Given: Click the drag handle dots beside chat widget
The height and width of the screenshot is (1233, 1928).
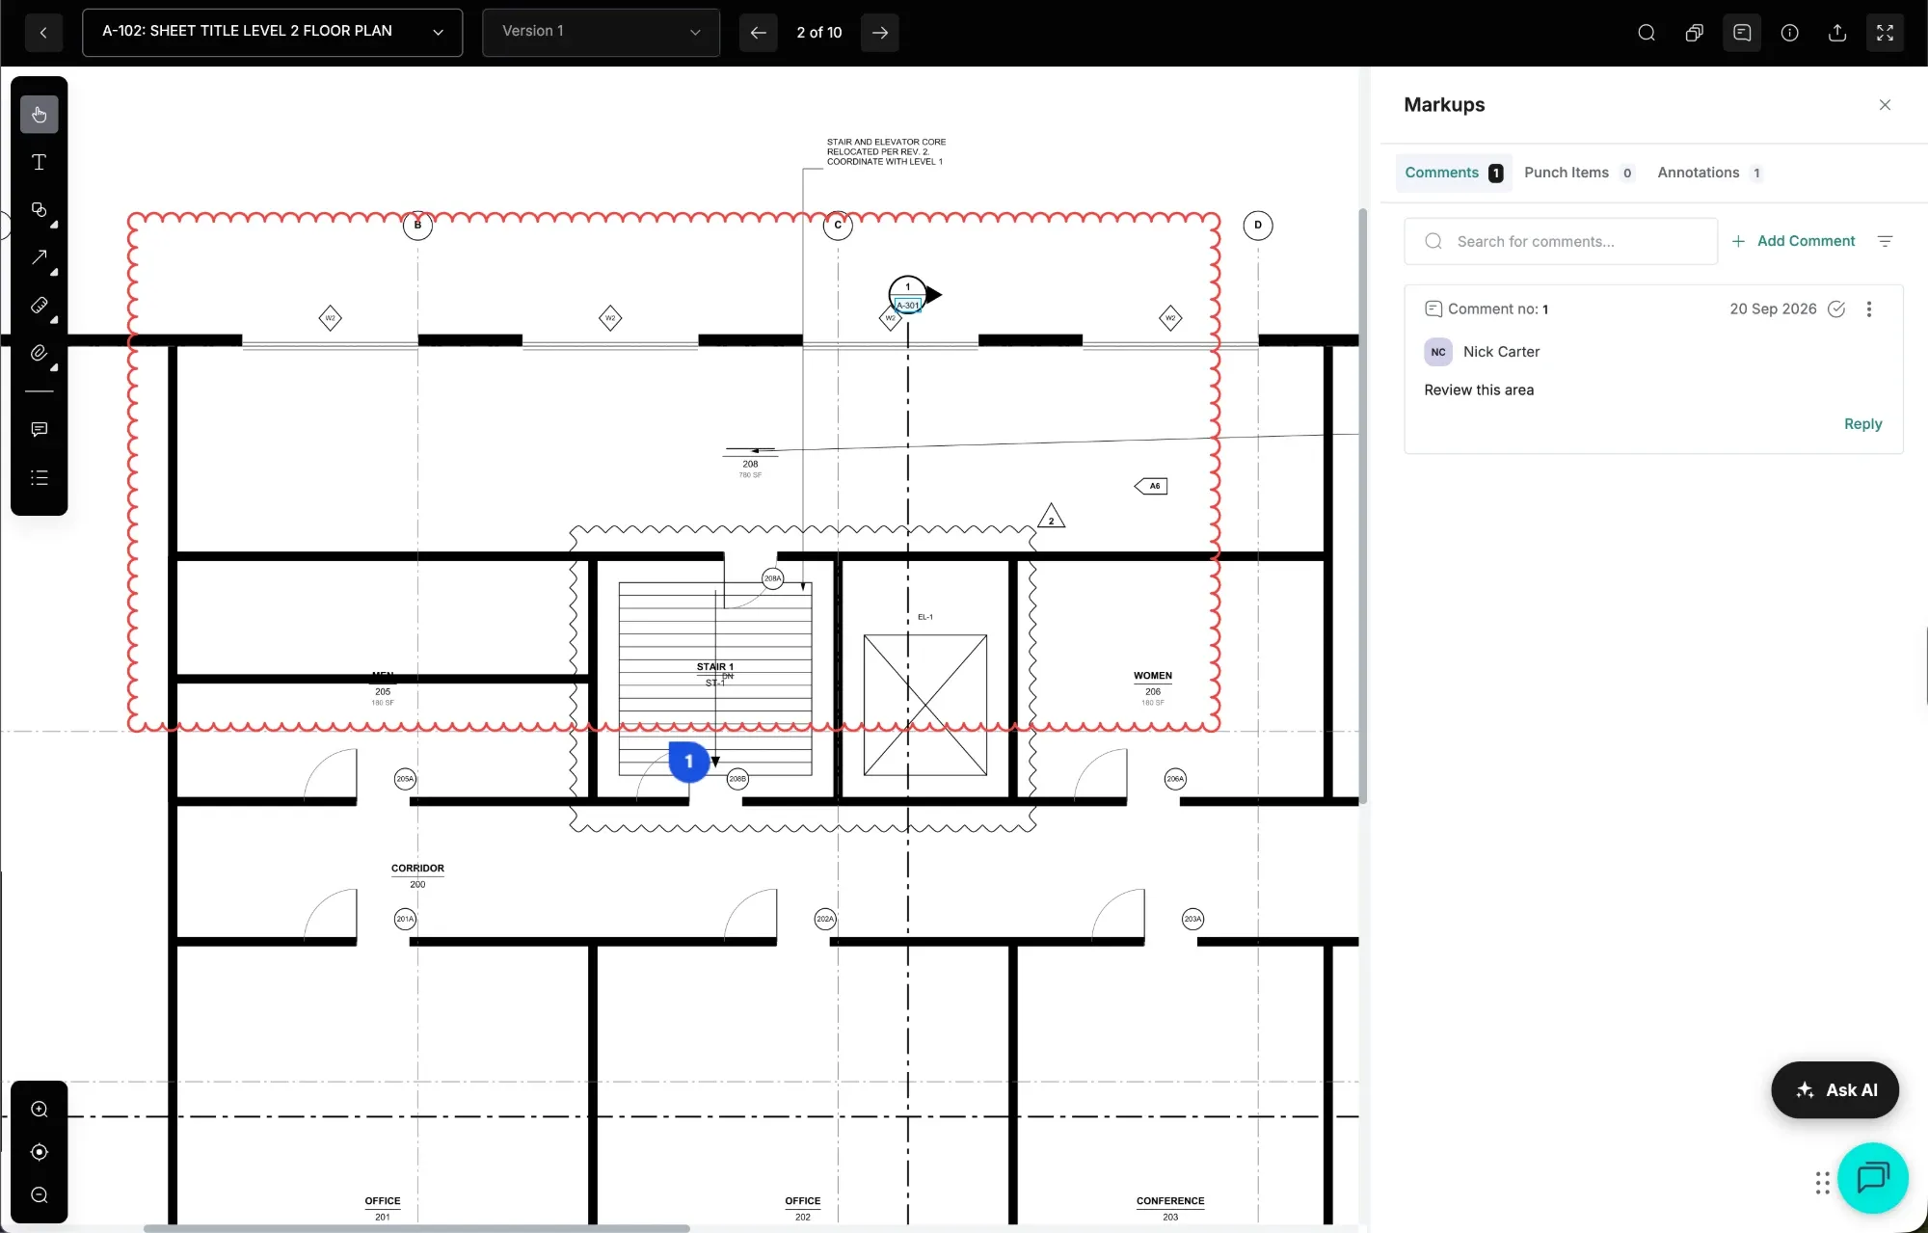Looking at the screenshot, I should click(x=1822, y=1184).
